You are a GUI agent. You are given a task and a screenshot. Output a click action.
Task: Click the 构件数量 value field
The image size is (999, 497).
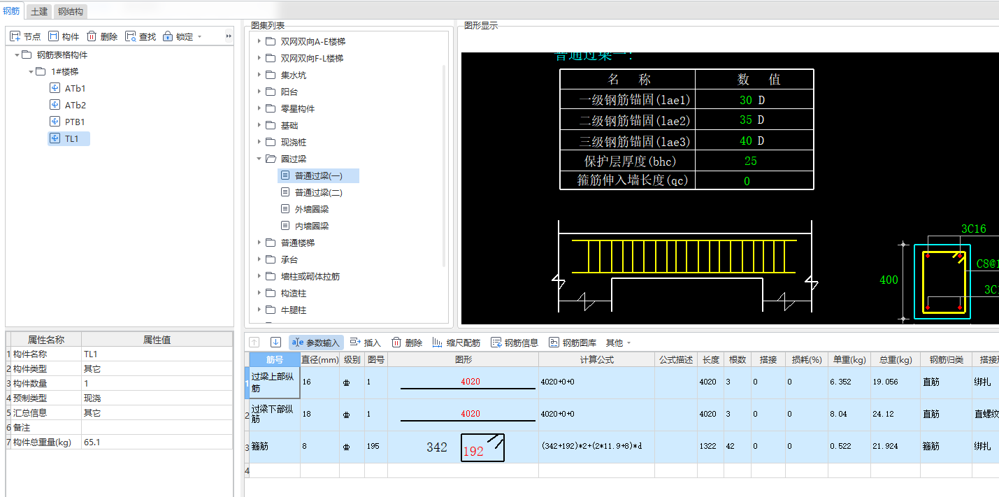coord(157,384)
